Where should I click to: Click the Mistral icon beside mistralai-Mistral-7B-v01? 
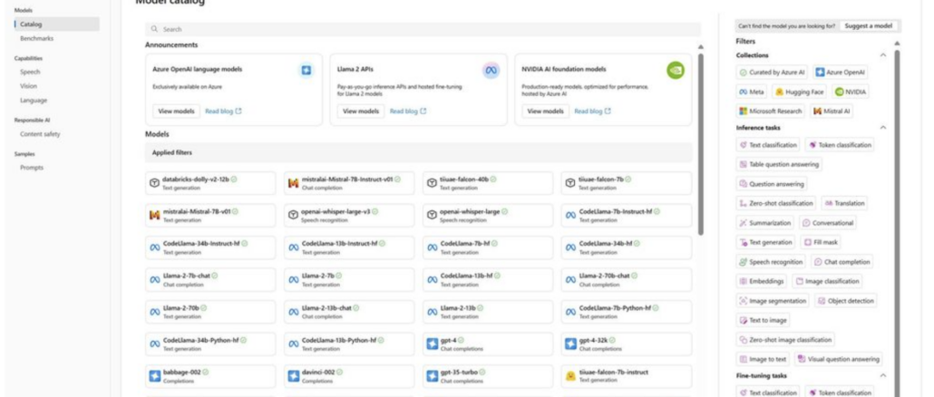point(154,216)
